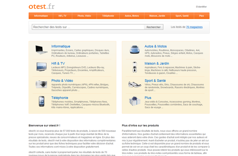Click the S'identifier login link

201,7
